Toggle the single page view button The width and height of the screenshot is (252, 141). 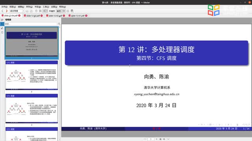point(59,11)
